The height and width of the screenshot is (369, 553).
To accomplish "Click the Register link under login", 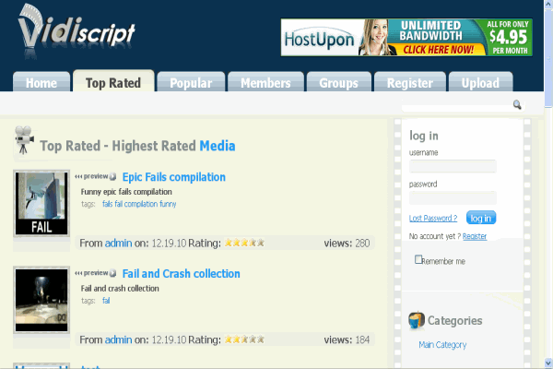I will point(475,237).
